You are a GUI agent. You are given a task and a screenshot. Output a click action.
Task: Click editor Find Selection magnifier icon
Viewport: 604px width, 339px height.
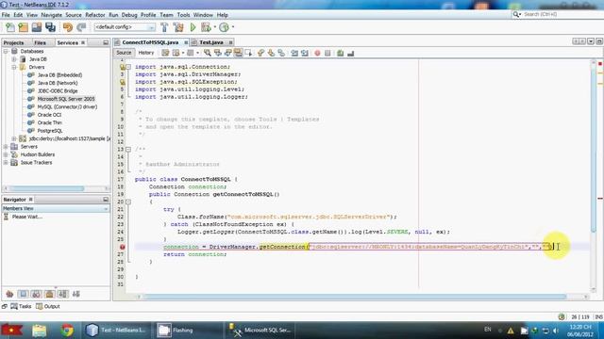[208, 53]
